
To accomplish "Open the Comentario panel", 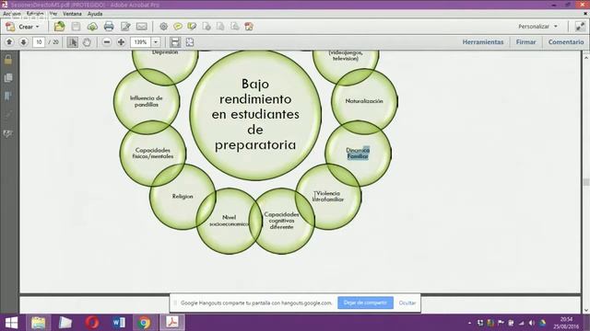I will tap(566, 42).
